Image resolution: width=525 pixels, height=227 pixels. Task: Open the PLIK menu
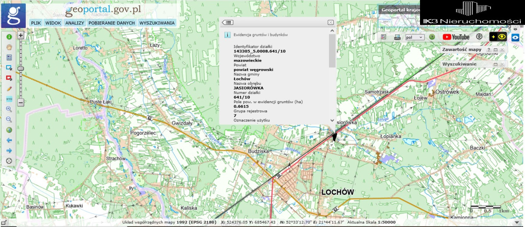coord(36,23)
